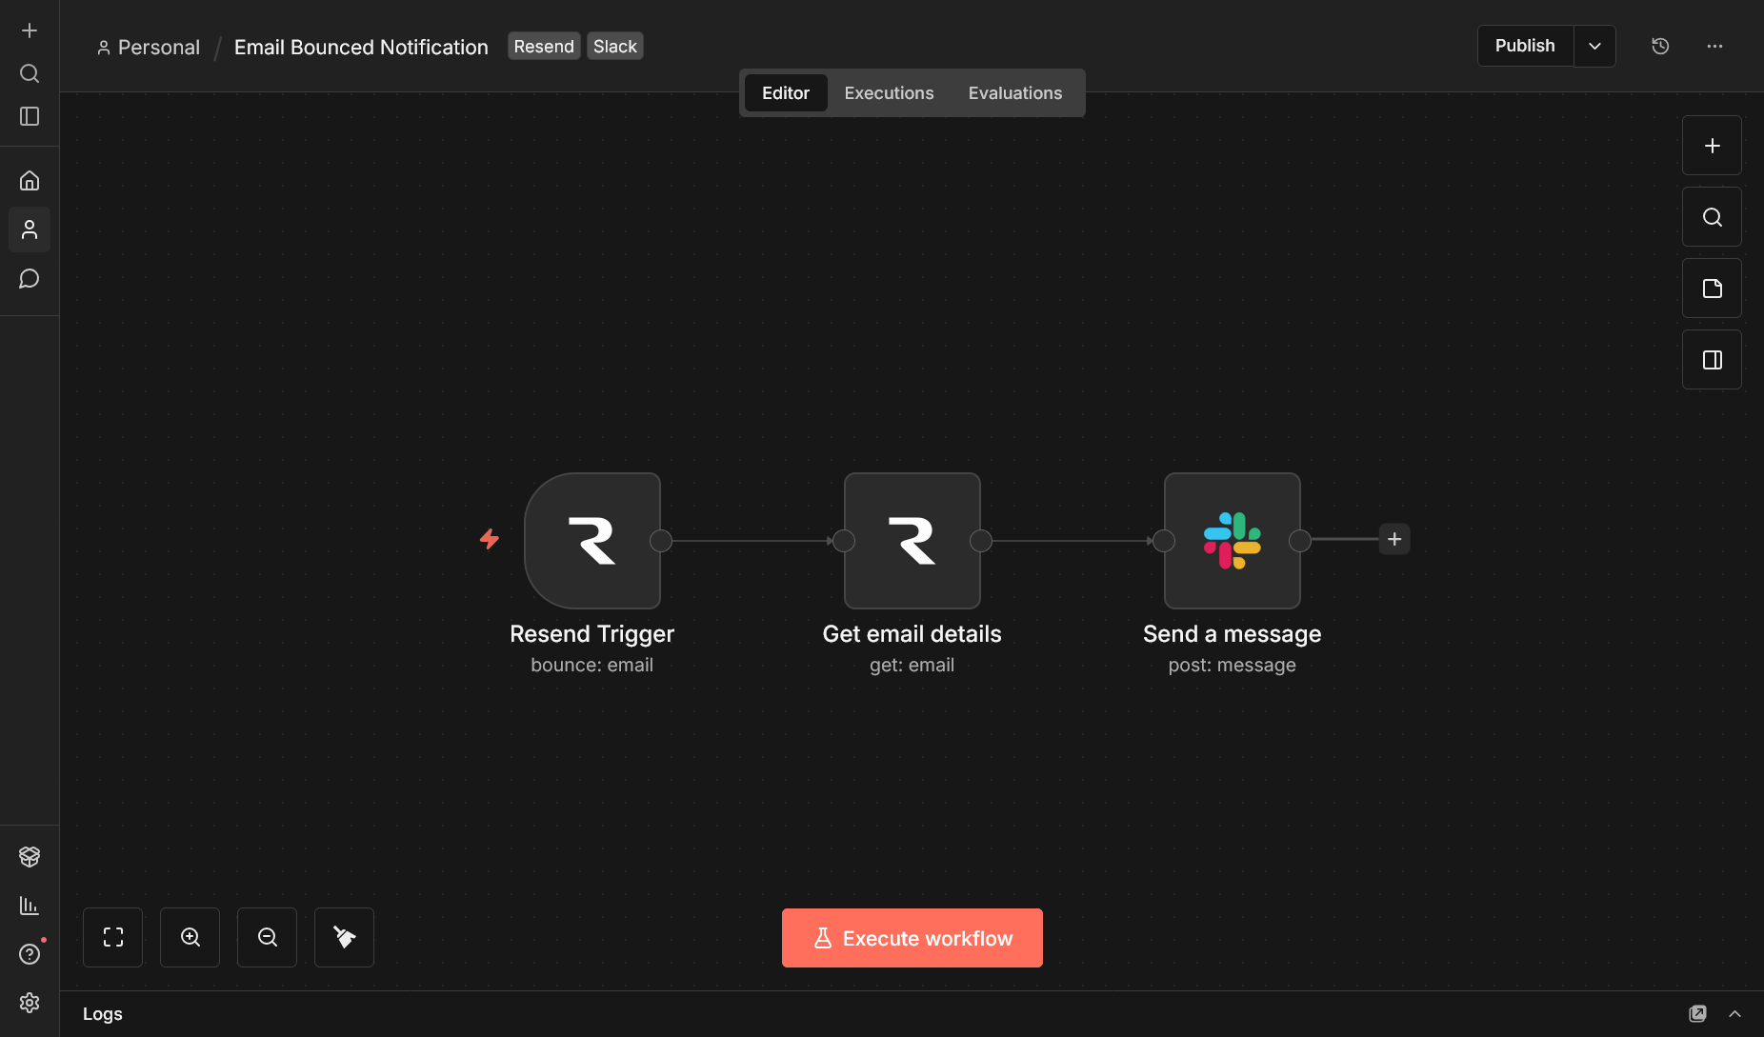Zoom out on the canvas

[x=267, y=937]
